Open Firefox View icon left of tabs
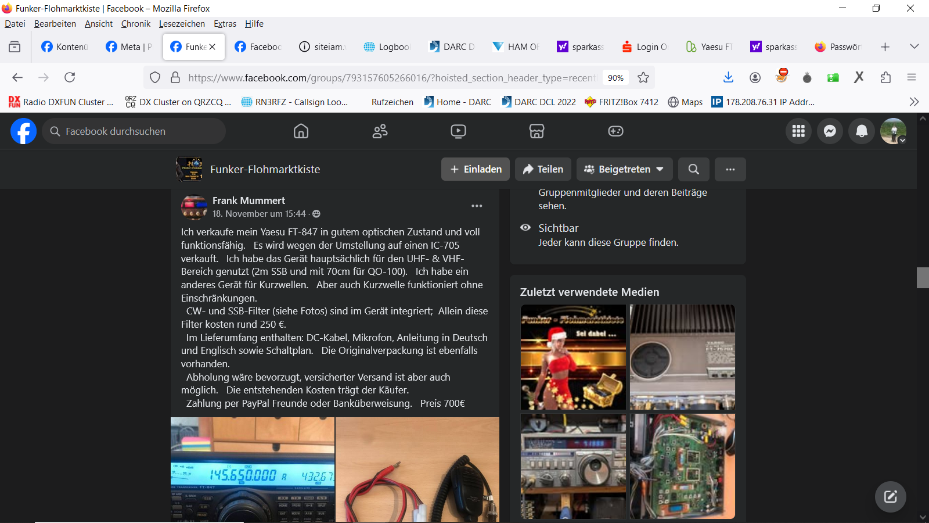The height and width of the screenshot is (523, 929). pos(15,46)
